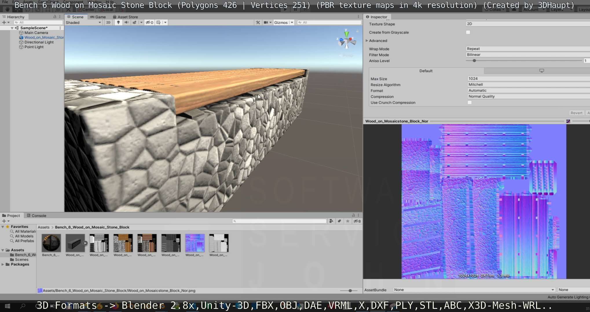Toggle scene audio speaker icon
The height and width of the screenshot is (312, 590).
point(127,22)
